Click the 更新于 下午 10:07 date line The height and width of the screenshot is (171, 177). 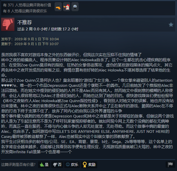coord(30,44)
